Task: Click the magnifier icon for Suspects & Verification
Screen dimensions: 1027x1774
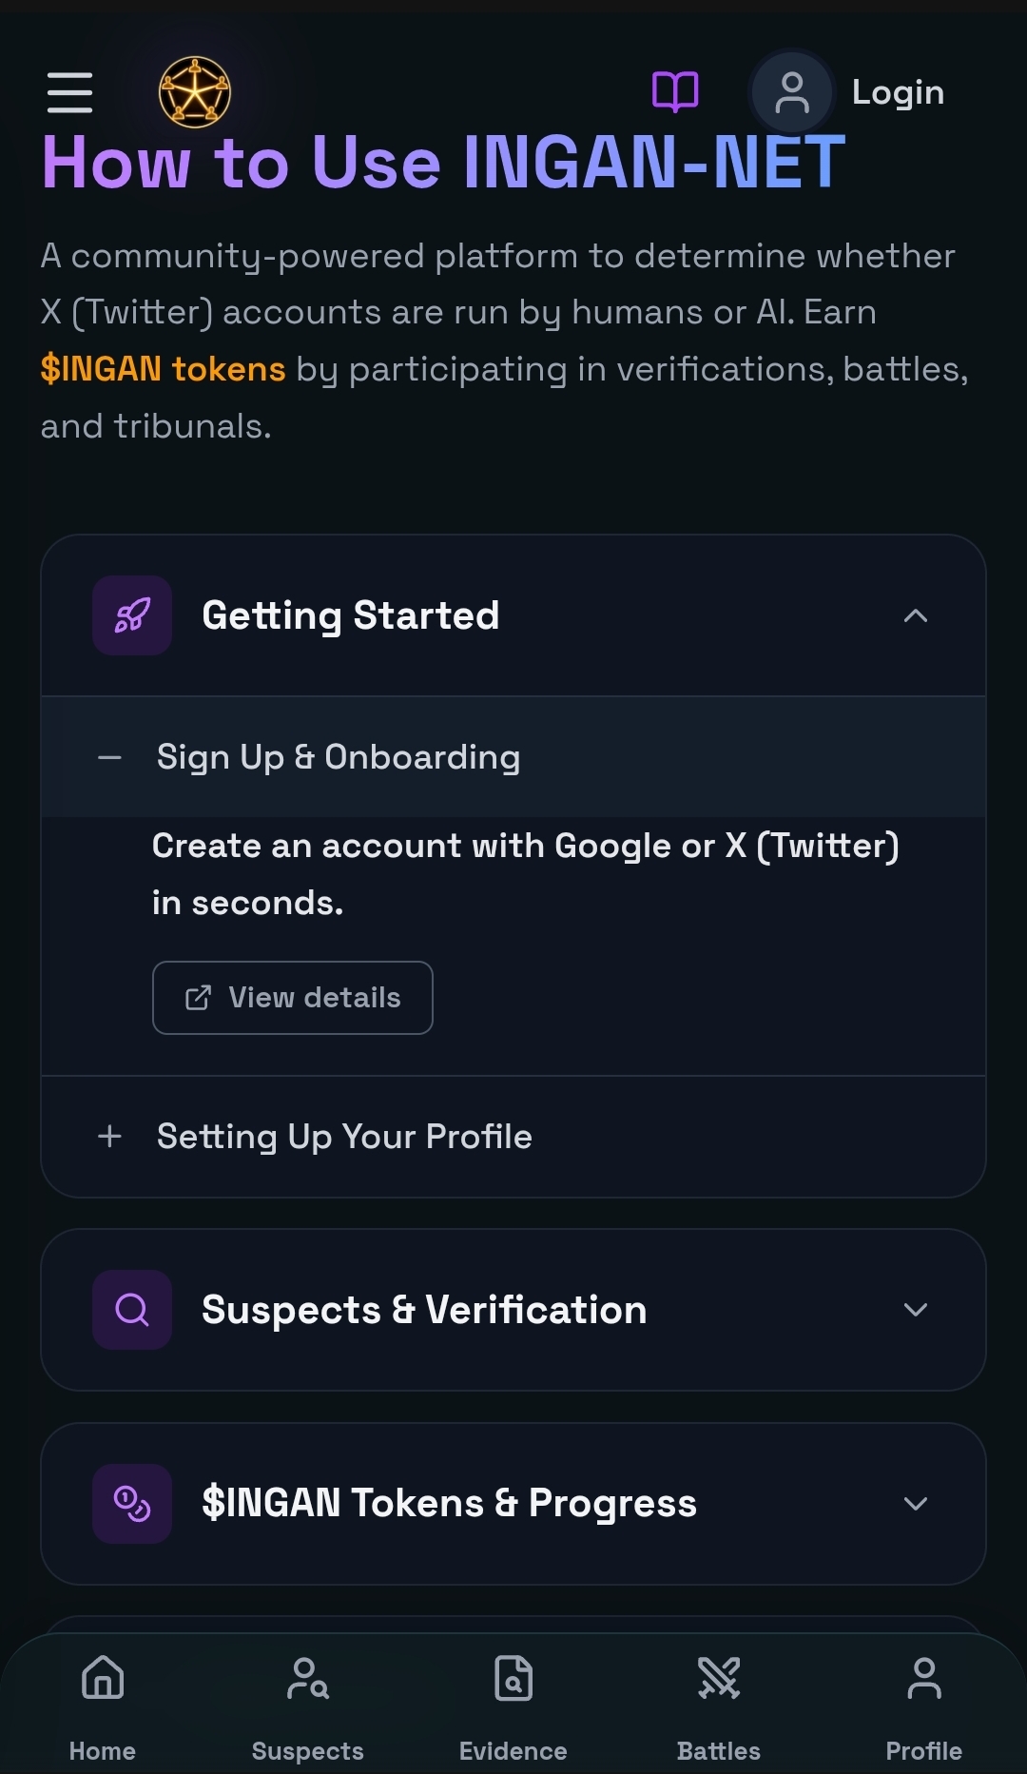Action: tap(132, 1310)
